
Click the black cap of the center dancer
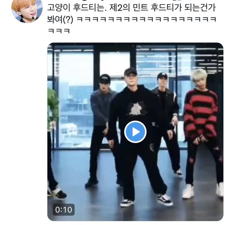(x=130, y=72)
